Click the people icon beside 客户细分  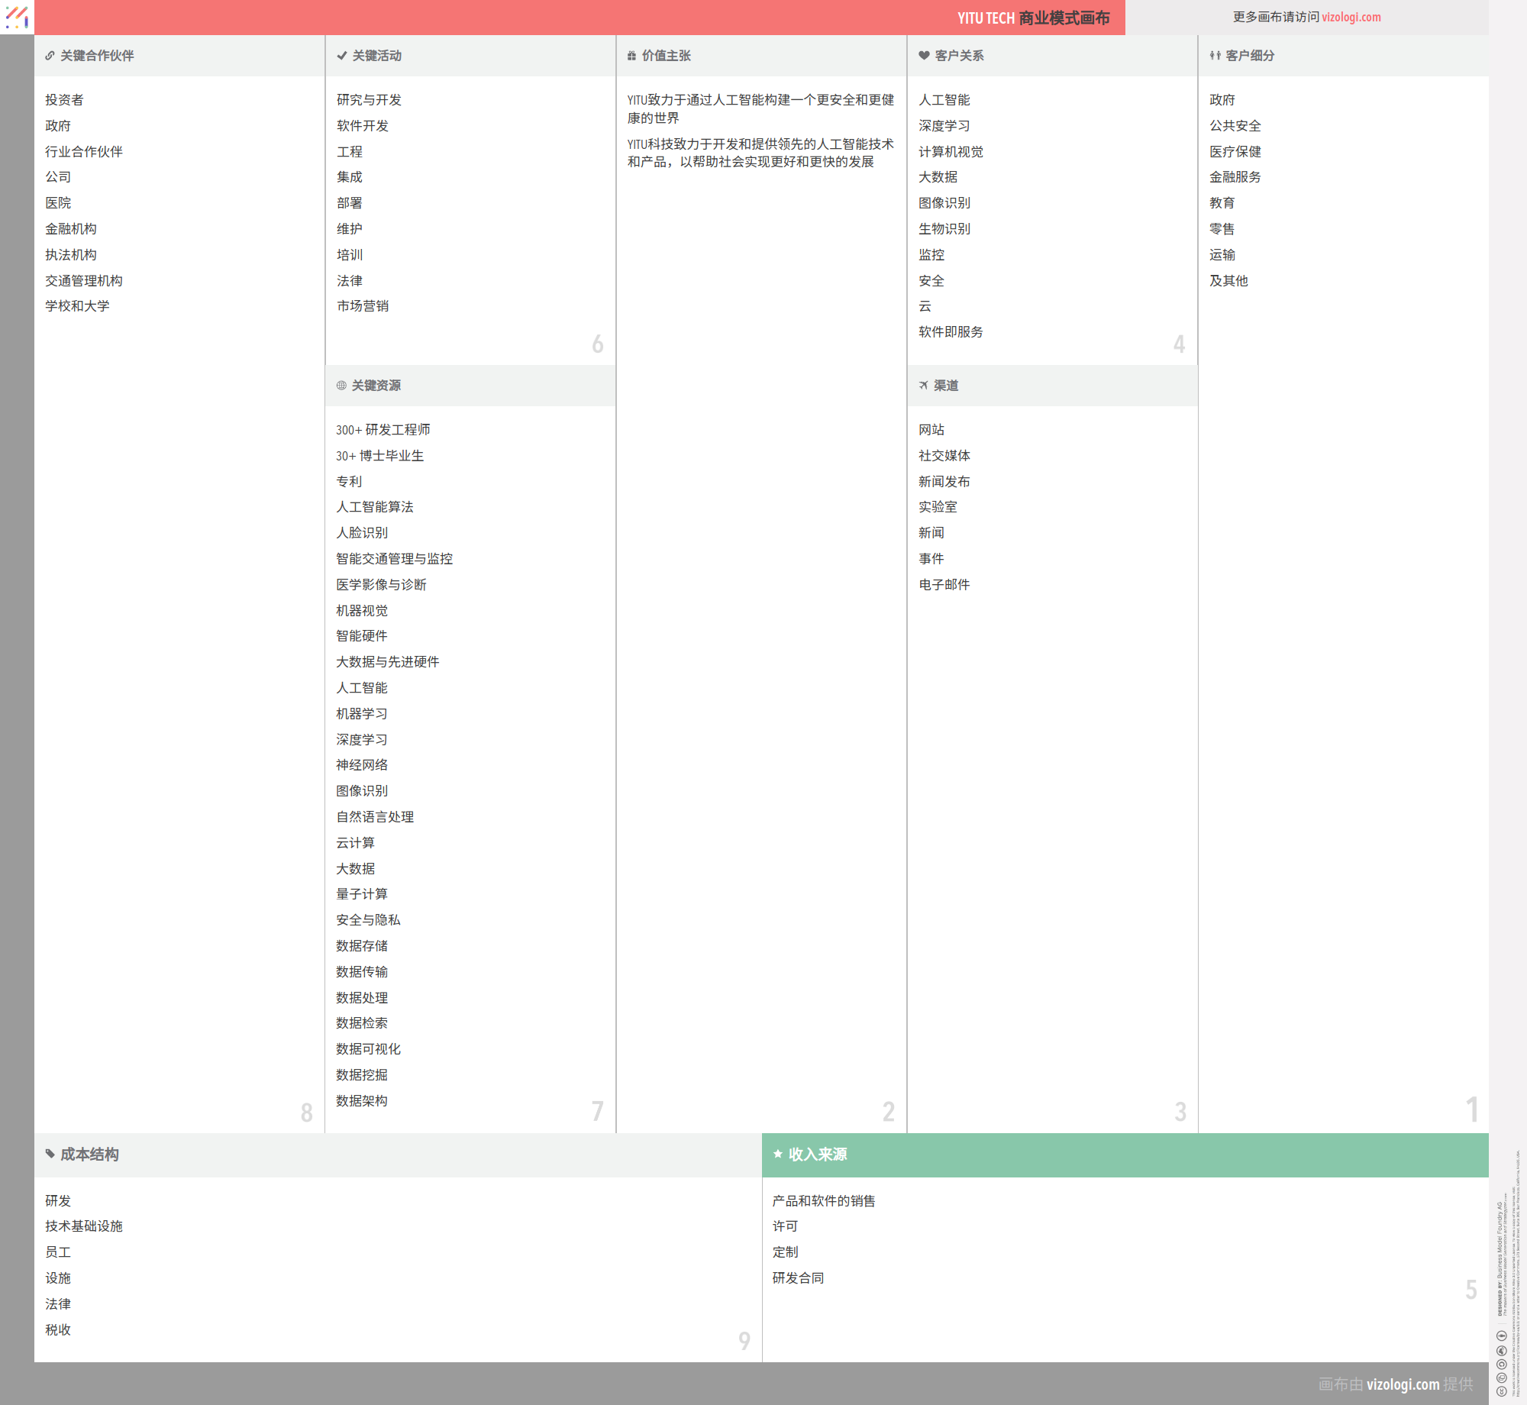[1215, 56]
